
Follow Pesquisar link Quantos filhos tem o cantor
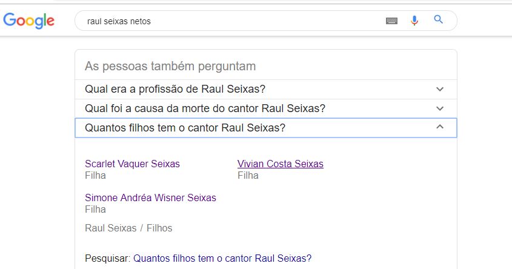(222, 258)
